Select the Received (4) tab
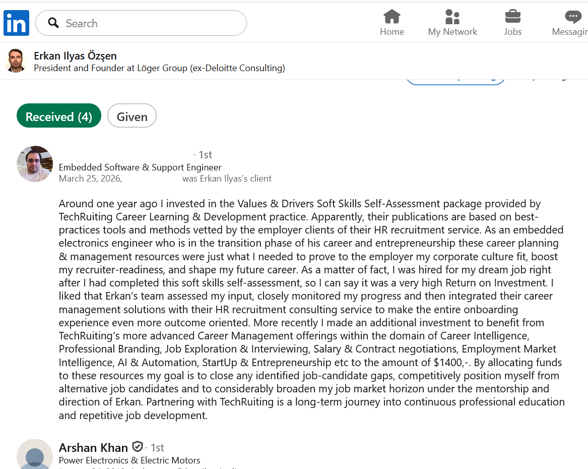 (59, 116)
